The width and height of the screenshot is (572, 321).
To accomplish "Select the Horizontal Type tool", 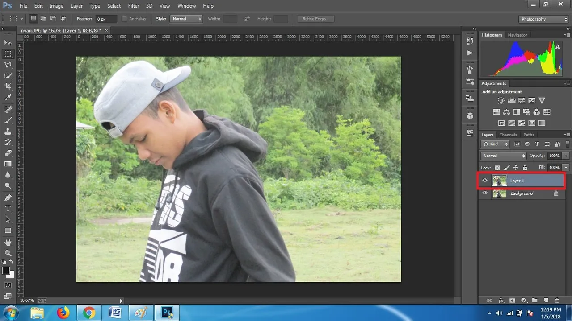I will click(x=8, y=209).
